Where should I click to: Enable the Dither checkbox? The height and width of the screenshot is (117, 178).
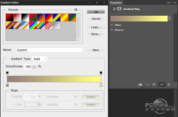[112, 25]
